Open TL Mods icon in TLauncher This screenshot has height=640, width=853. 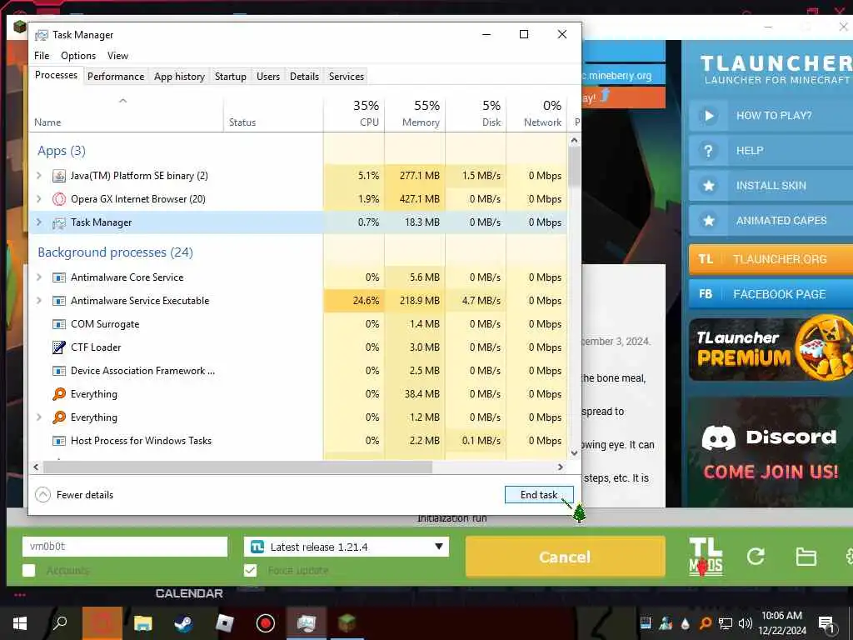point(706,557)
